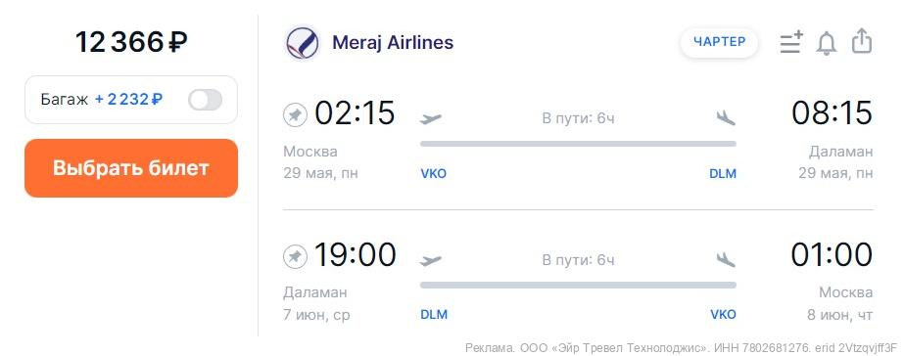Click the Meraj Airlines logo icon
The image size is (904, 356).
pyautogui.click(x=302, y=43)
